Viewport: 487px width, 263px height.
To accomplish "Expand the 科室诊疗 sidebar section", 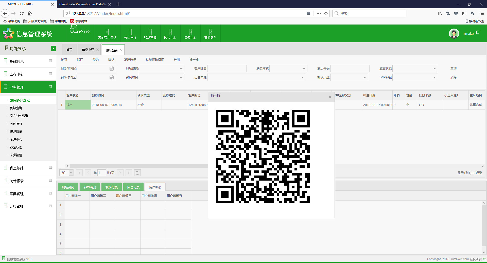I will (x=28, y=168).
